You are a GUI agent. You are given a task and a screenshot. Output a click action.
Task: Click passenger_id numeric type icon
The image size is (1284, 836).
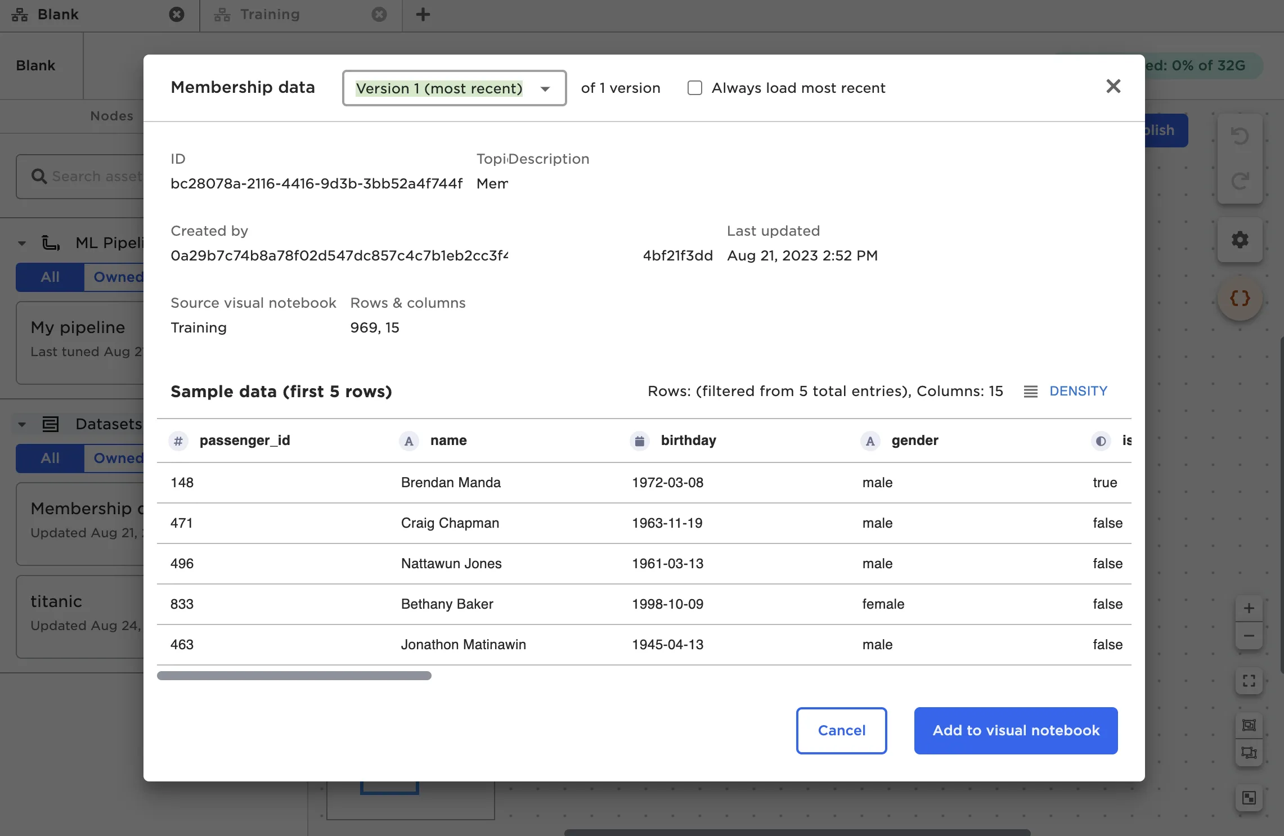pos(178,441)
